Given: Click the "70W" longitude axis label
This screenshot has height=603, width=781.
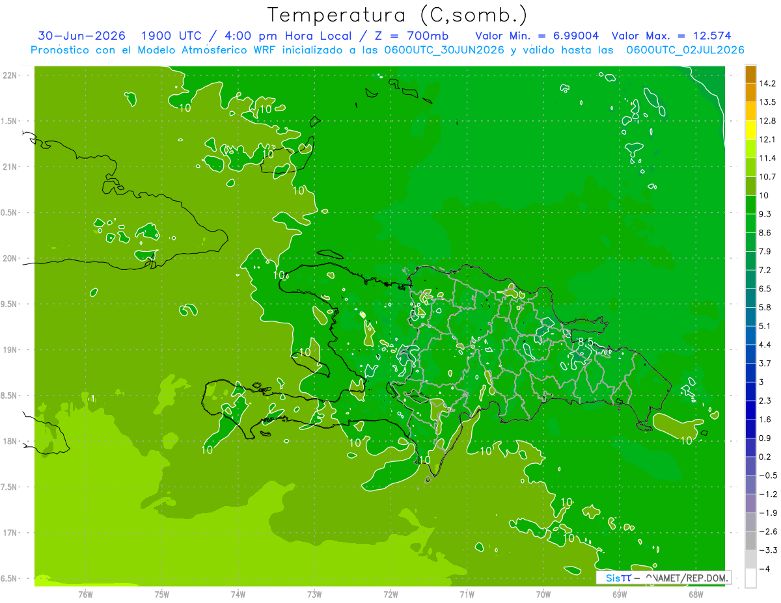Looking at the screenshot, I should click(x=543, y=595).
